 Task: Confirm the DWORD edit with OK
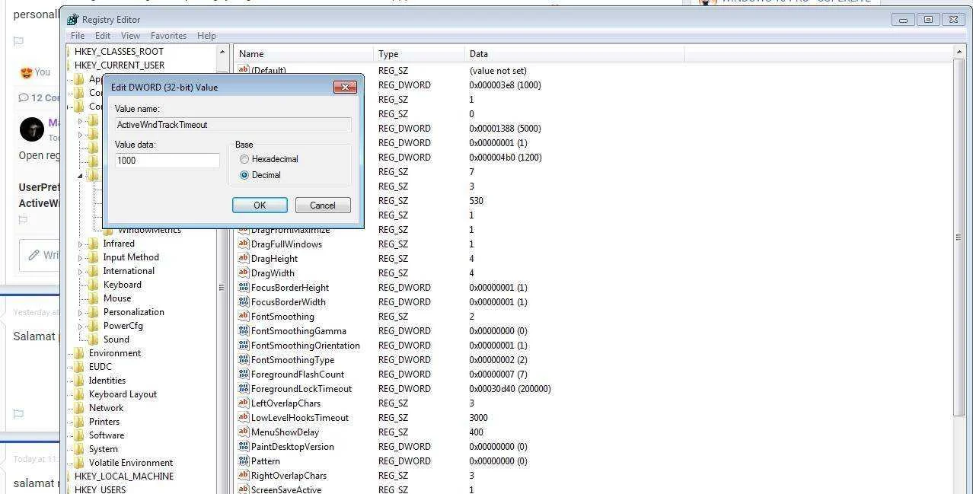pyautogui.click(x=260, y=206)
